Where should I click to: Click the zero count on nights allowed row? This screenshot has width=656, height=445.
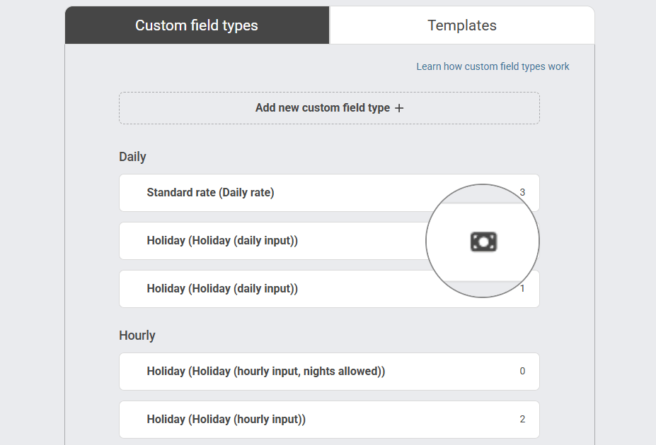[522, 371]
